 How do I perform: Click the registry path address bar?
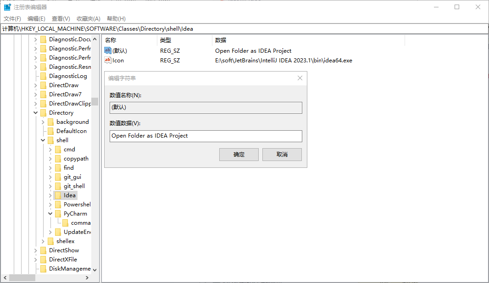(x=244, y=28)
